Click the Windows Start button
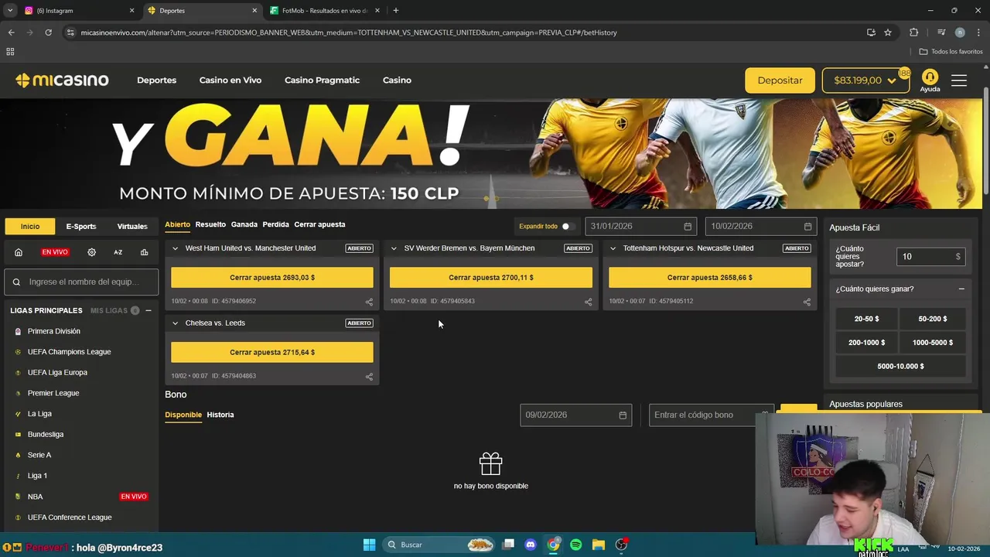990x557 pixels. pyautogui.click(x=369, y=545)
